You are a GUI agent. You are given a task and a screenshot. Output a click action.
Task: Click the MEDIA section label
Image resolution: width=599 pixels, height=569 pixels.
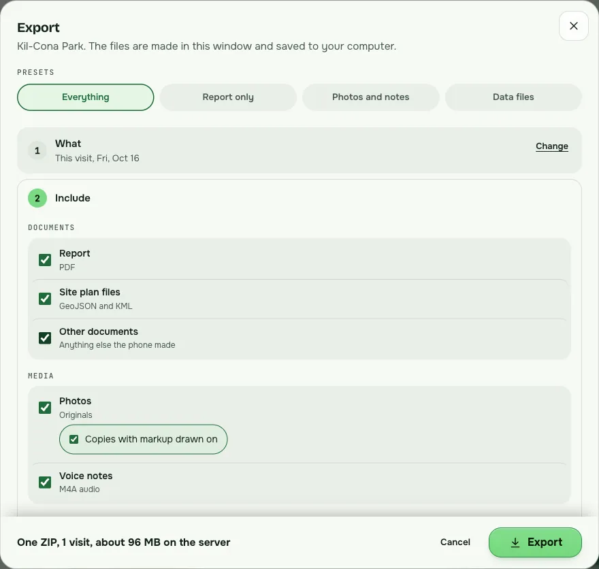click(41, 376)
